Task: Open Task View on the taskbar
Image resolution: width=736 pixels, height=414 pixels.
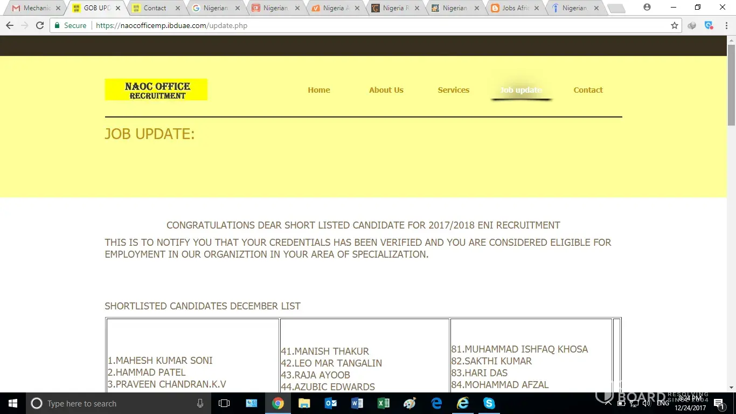Action: 224,403
